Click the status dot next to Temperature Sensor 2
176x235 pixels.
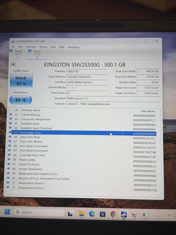(x=8, y=187)
